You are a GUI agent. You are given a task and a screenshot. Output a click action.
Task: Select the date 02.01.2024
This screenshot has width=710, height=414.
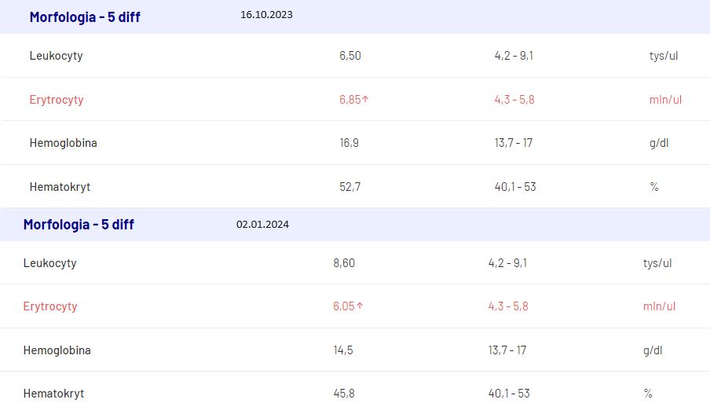[262, 224]
